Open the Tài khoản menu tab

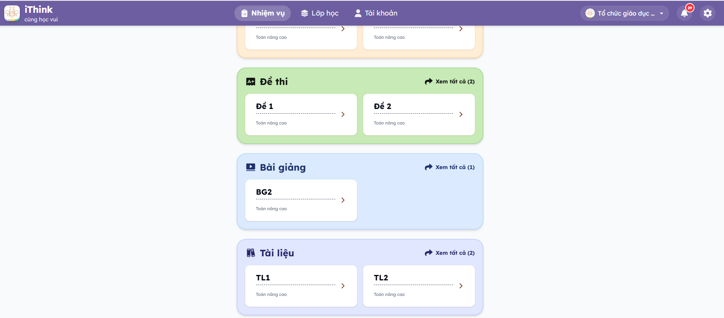(376, 13)
